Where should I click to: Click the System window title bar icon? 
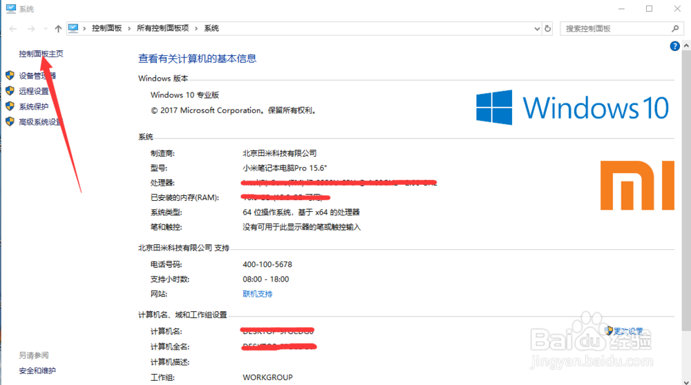tap(10, 9)
